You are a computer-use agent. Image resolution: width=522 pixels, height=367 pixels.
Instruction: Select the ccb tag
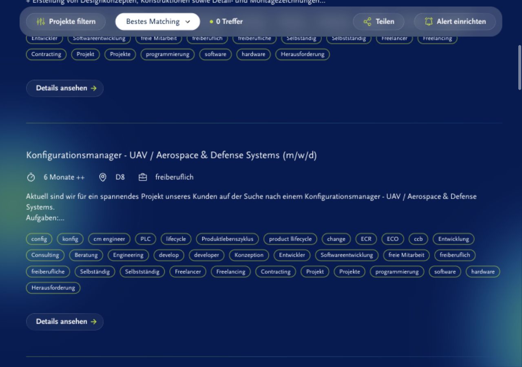[418, 239]
